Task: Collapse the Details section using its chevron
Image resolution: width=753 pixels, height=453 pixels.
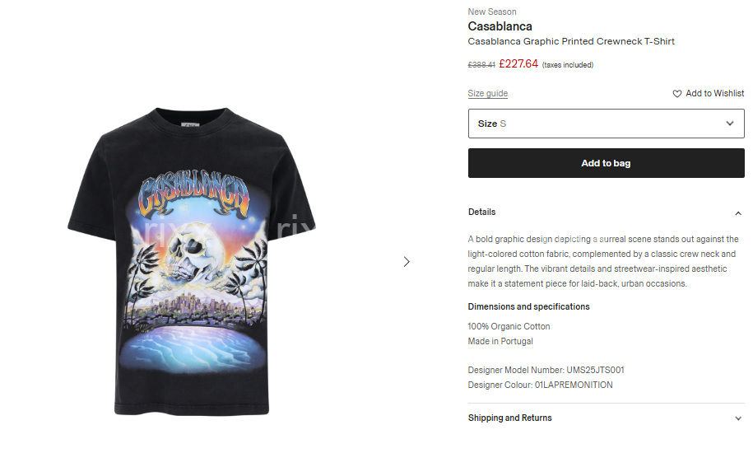Action: [738, 212]
